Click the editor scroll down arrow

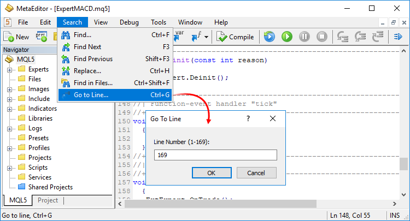pos(404,195)
